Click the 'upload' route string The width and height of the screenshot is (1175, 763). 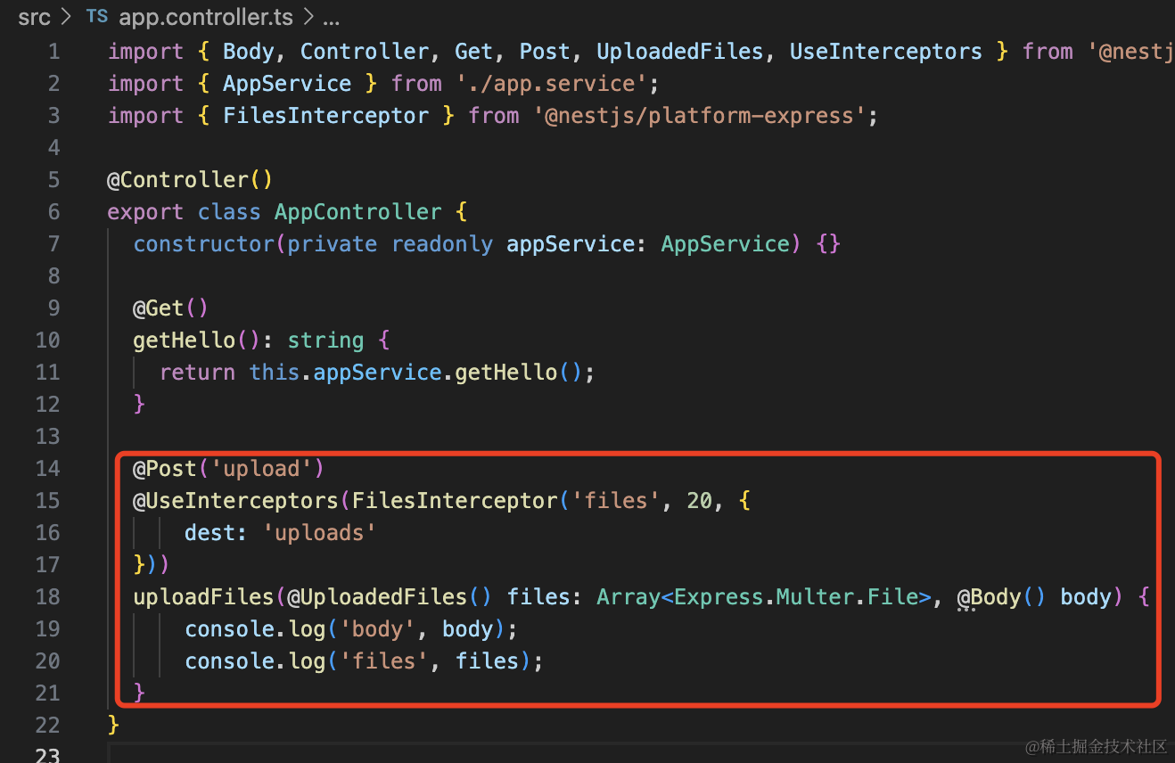tap(262, 469)
